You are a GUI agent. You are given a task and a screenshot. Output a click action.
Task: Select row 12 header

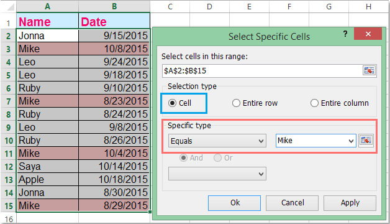coord(8,166)
